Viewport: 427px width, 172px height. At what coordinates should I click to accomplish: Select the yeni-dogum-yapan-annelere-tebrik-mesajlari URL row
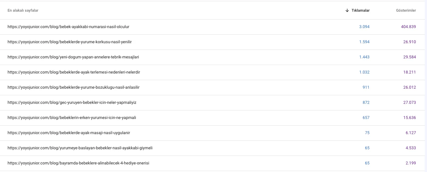click(x=73, y=57)
